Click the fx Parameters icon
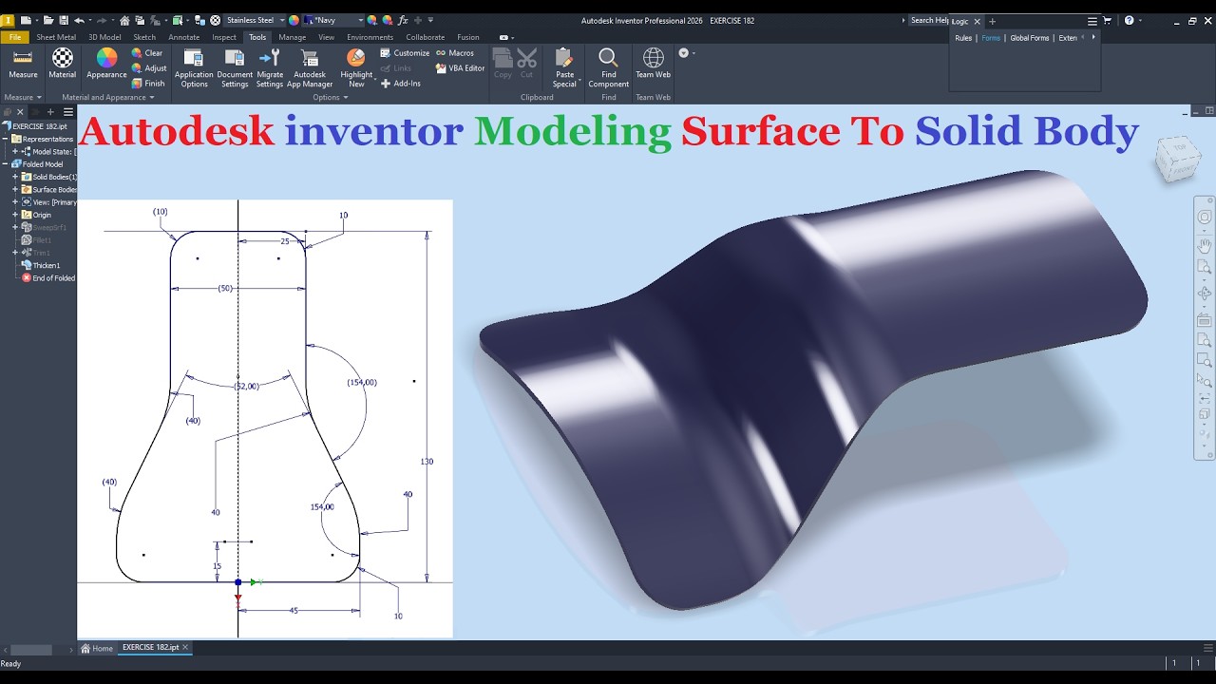The image size is (1216, 684). click(x=403, y=20)
